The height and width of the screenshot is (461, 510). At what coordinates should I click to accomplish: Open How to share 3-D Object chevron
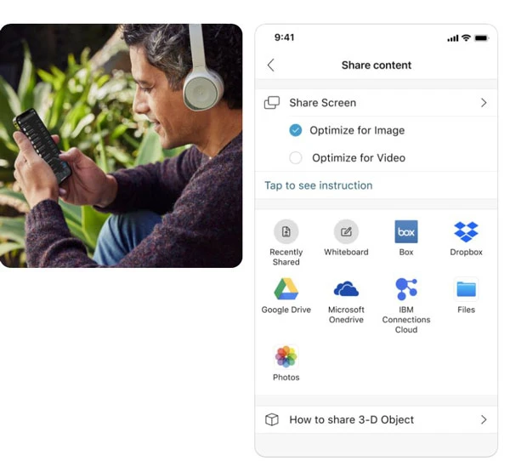point(484,419)
